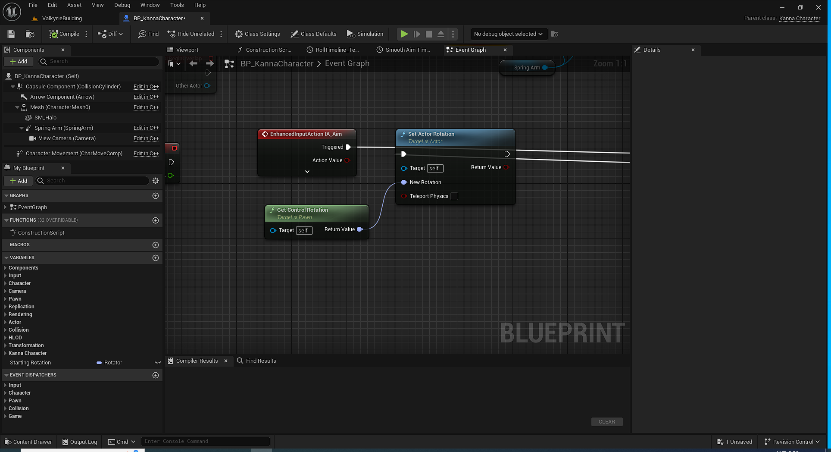This screenshot has width=831, height=452.
Task: Open ConstructionScript function
Action: point(41,233)
